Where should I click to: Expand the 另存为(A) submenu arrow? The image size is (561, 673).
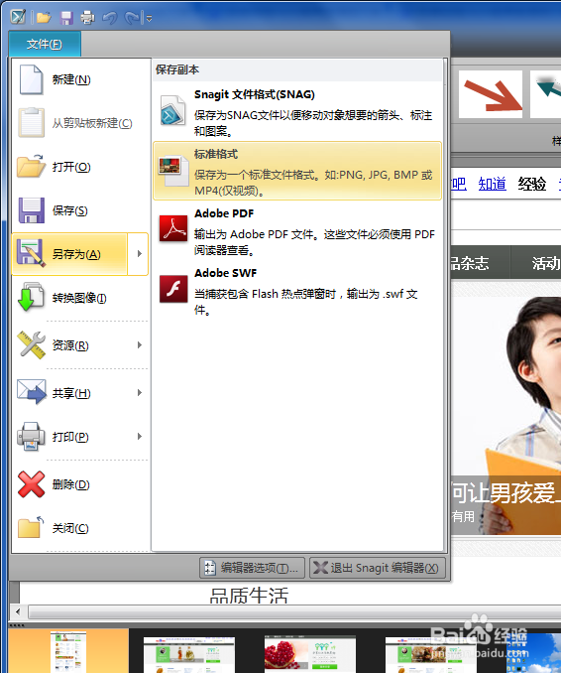coord(139,254)
